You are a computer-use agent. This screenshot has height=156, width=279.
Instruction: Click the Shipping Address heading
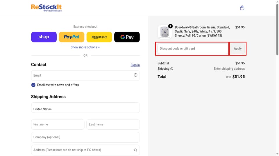tap(49, 96)
